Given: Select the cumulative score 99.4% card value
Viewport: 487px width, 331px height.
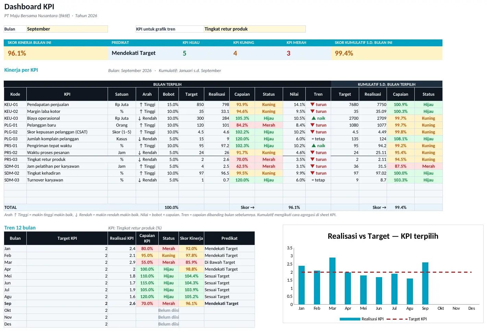Looking at the screenshot, I should click(x=344, y=53).
